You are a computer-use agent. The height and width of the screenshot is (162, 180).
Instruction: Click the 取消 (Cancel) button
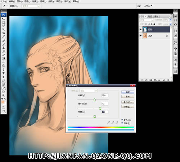tap(128, 97)
